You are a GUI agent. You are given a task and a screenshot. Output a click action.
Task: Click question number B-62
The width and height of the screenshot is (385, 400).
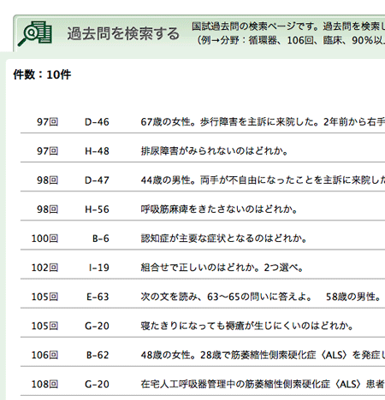coord(98,355)
